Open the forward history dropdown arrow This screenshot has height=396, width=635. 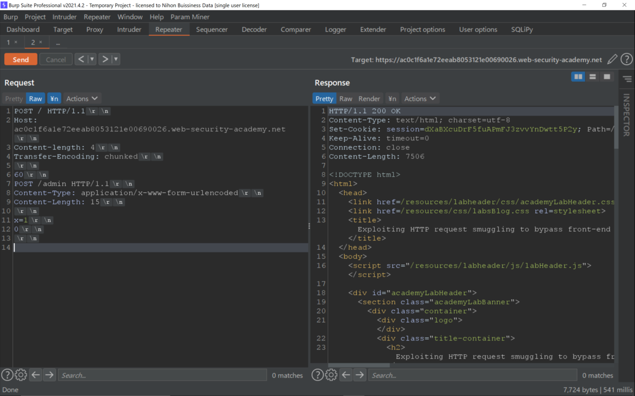coord(116,59)
